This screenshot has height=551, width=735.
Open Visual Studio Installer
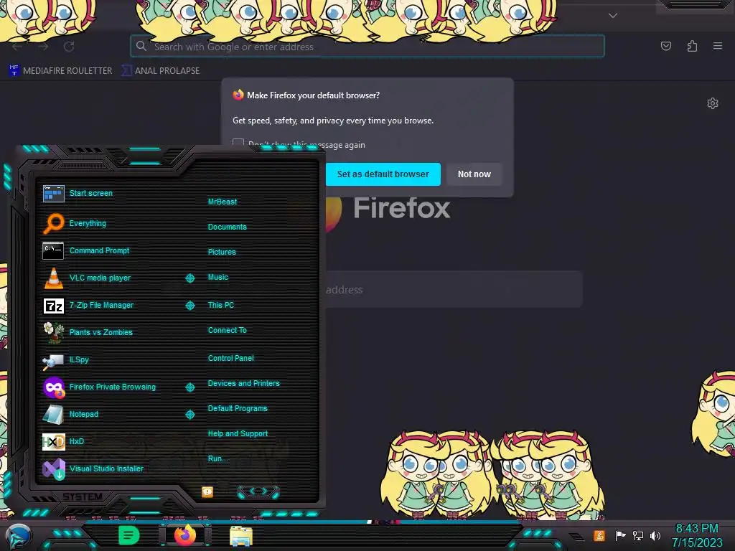point(106,468)
